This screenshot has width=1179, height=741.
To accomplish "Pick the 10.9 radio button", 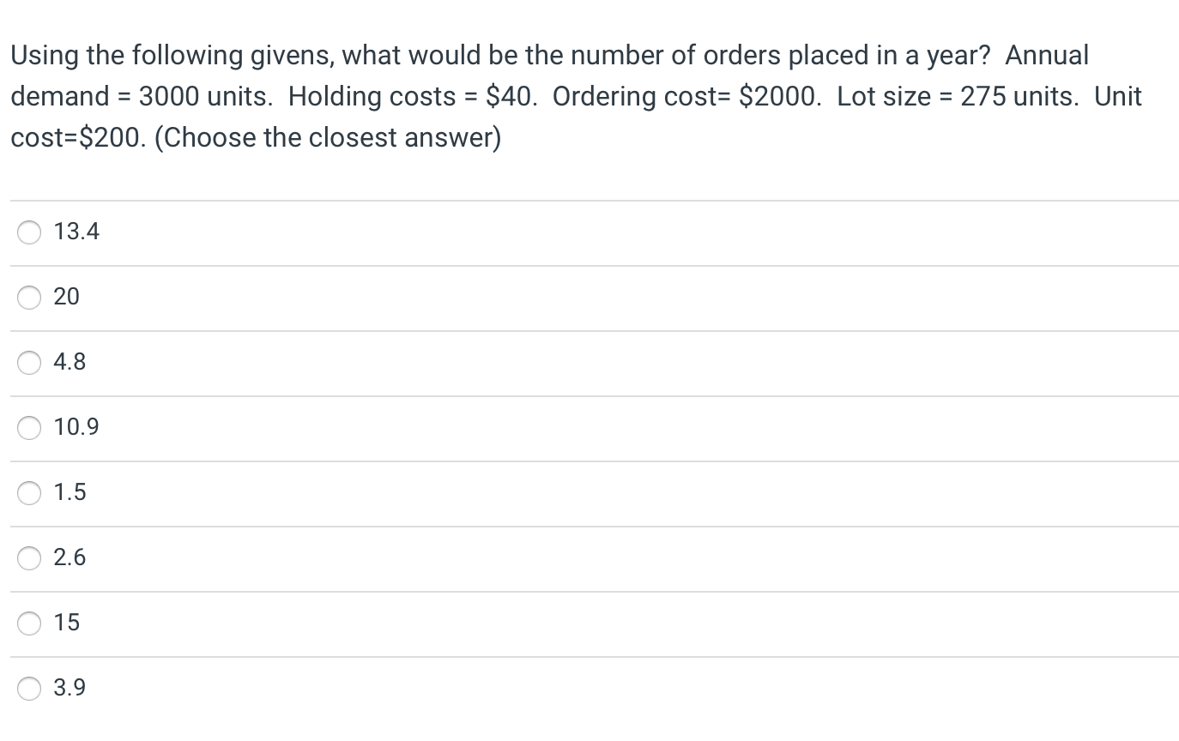I will tap(28, 428).
